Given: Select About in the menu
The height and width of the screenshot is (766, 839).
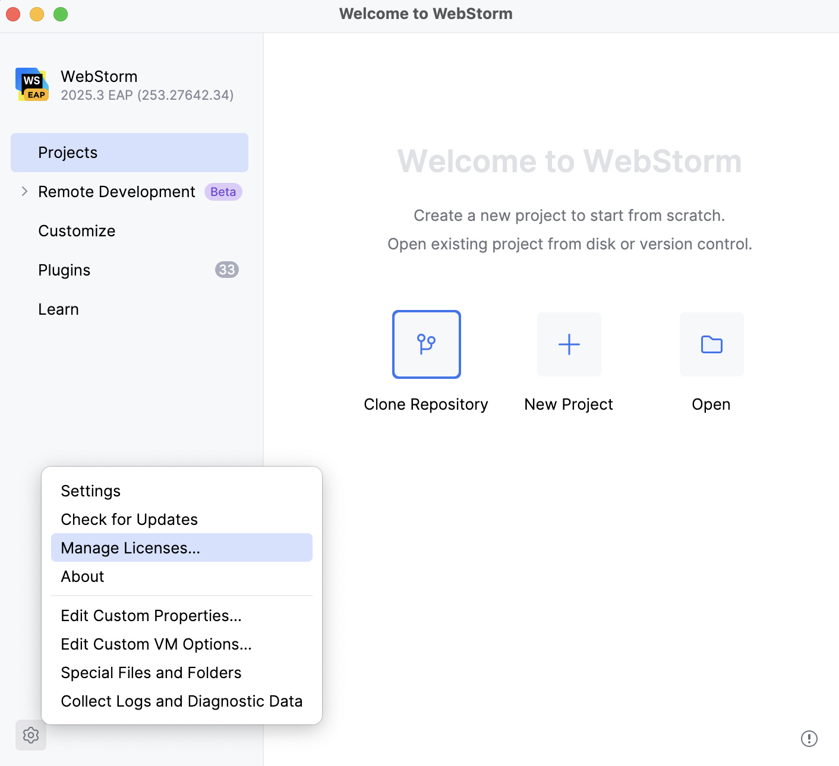Looking at the screenshot, I should 82,576.
